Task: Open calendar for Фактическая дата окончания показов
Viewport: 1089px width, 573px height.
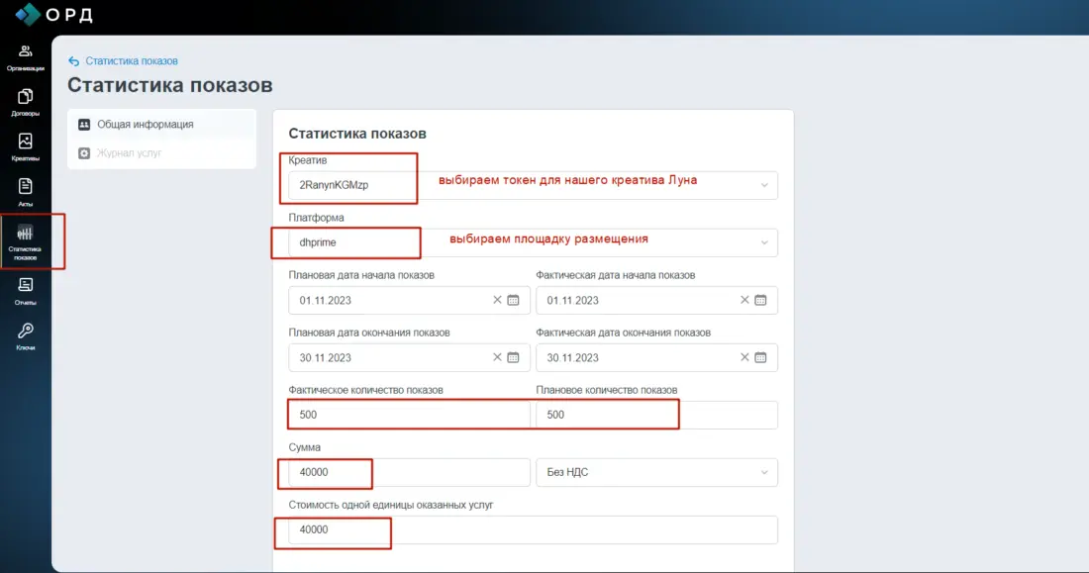Action: pyautogui.click(x=760, y=357)
